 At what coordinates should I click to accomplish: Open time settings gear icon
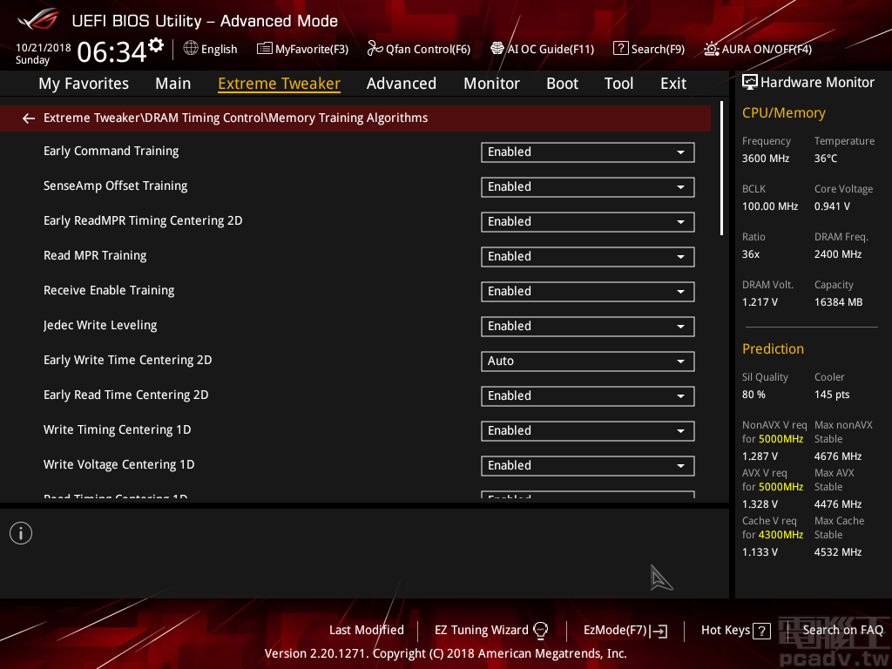[x=156, y=45]
